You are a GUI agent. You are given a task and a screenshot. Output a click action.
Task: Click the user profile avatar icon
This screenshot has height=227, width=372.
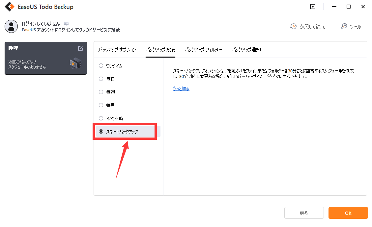[x=11, y=26]
